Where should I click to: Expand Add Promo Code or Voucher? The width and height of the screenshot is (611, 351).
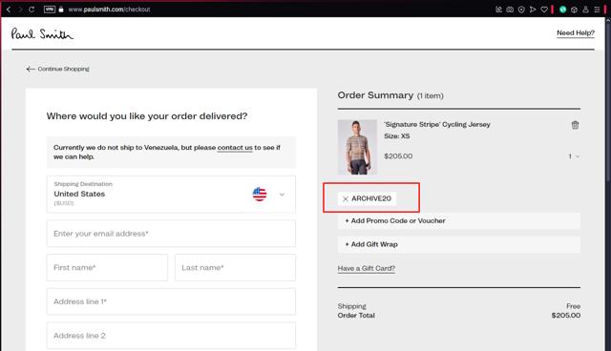coord(459,220)
